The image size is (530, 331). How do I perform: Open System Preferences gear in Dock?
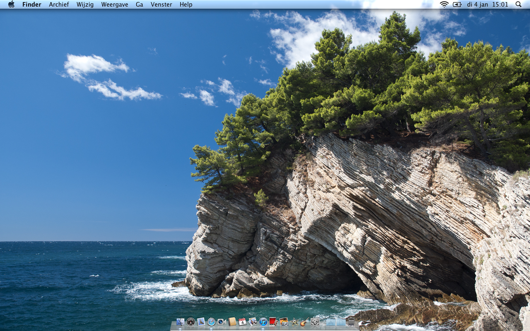click(x=315, y=322)
